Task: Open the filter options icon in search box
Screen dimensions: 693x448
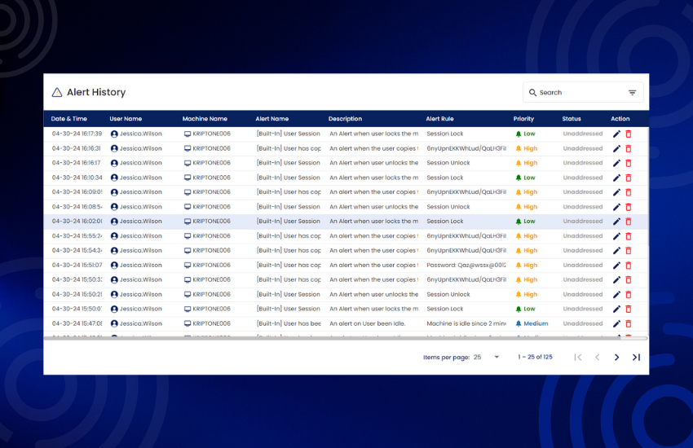Action: coord(632,93)
